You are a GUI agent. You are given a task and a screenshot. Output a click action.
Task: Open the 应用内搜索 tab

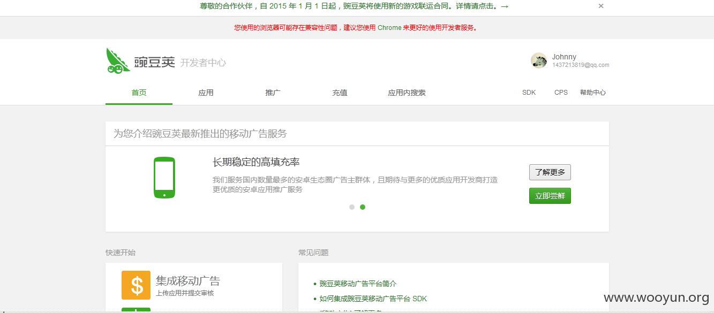point(407,93)
